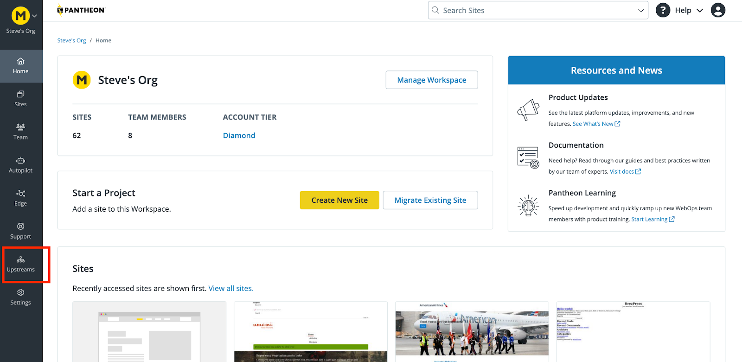
Task: Click the Resources and News header
Action: click(x=616, y=71)
